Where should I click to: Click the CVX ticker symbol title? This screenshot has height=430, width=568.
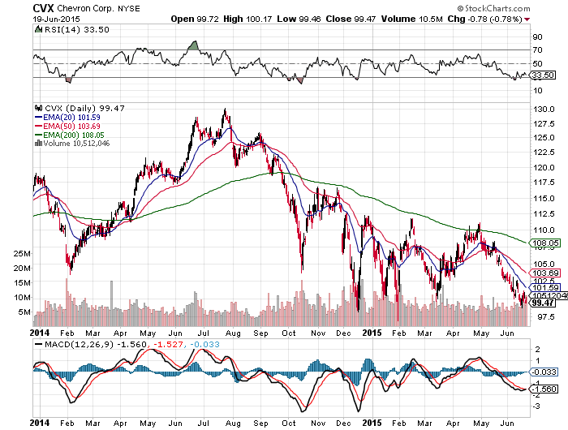(44, 8)
